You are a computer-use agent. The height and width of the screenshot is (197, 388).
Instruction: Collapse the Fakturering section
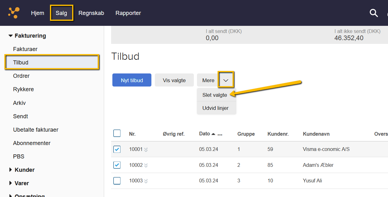11,36
